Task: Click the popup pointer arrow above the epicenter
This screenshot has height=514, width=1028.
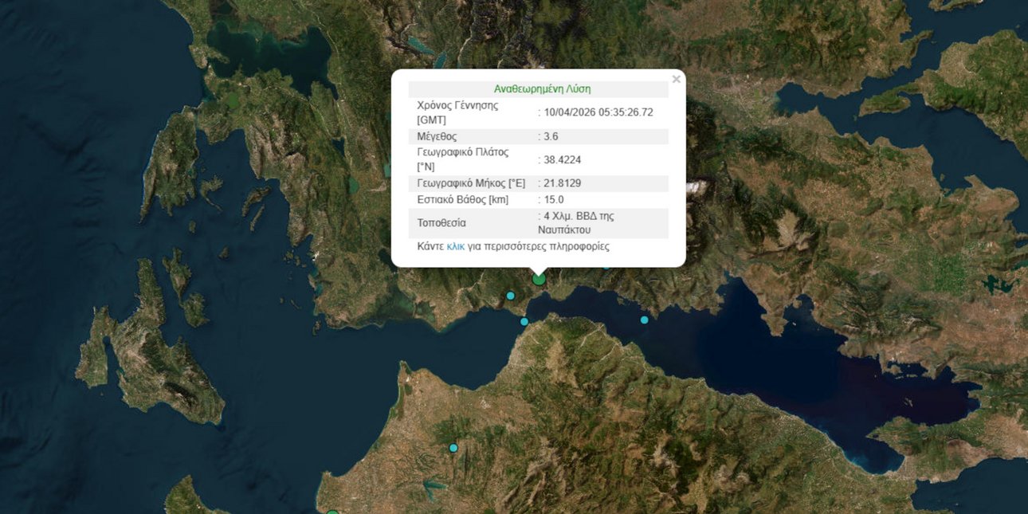Action: point(538,269)
